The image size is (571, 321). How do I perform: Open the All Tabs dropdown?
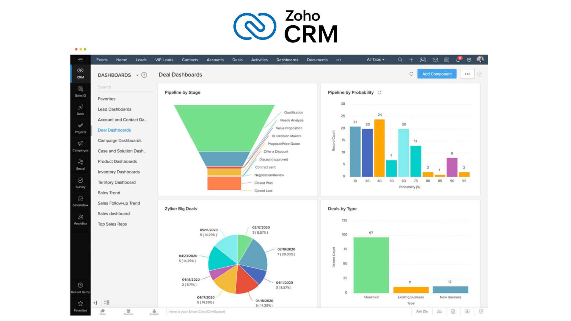click(x=376, y=60)
